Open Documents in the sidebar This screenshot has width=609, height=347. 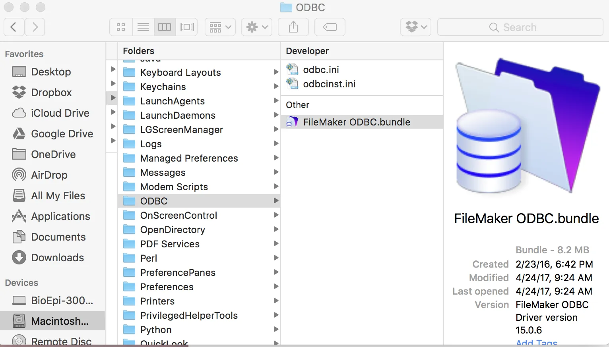(x=52, y=237)
